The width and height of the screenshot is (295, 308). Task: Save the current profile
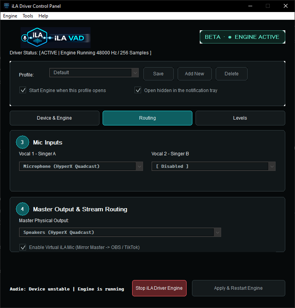159,74
